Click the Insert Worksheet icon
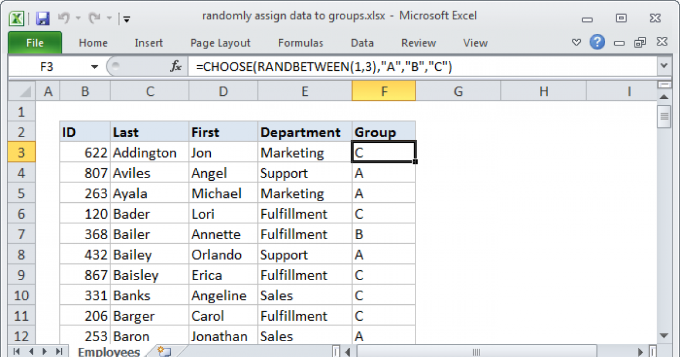Screen dimensions: 680x357 pyautogui.click(x=164, y=351)
